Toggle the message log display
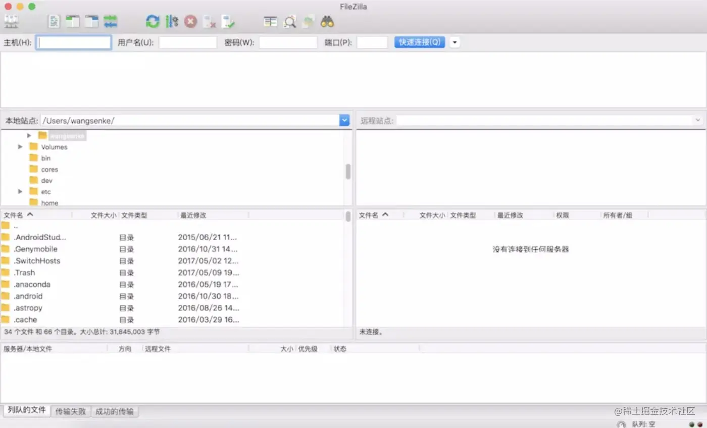Image resolution: width=707 pixels, height=428 pixels. pos(54,21)
